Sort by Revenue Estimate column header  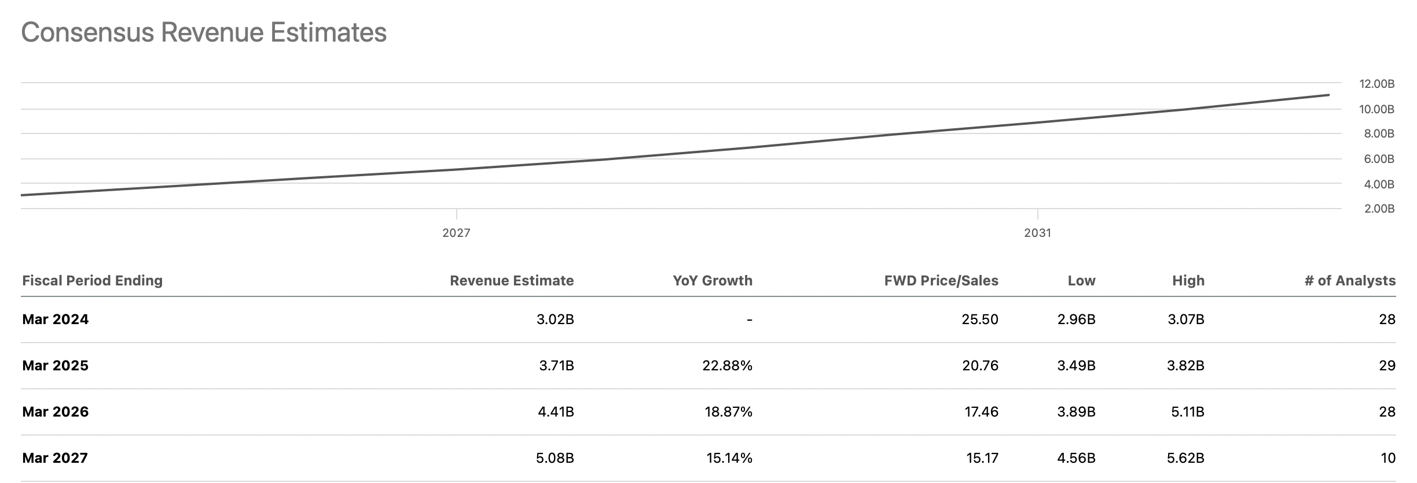tap(512, 281)
